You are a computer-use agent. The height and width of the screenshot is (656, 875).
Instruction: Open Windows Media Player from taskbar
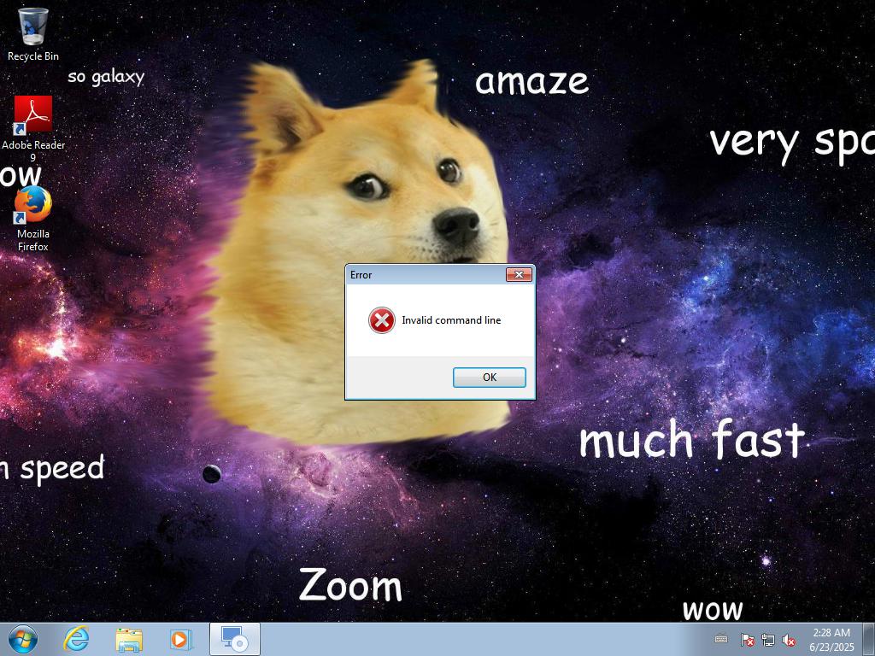[181, 639]
